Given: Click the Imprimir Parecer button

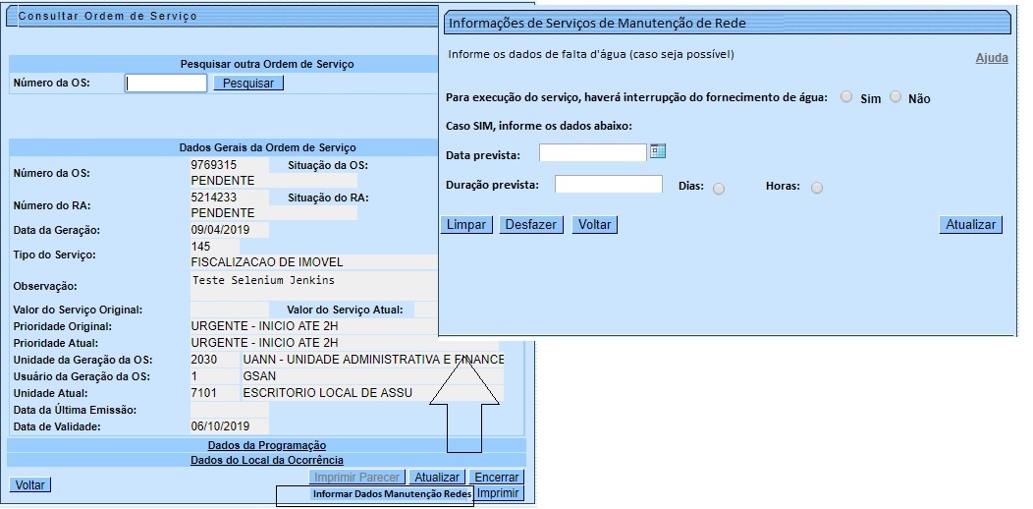Looking at the screenshot, I should click(x=356, y=478).
